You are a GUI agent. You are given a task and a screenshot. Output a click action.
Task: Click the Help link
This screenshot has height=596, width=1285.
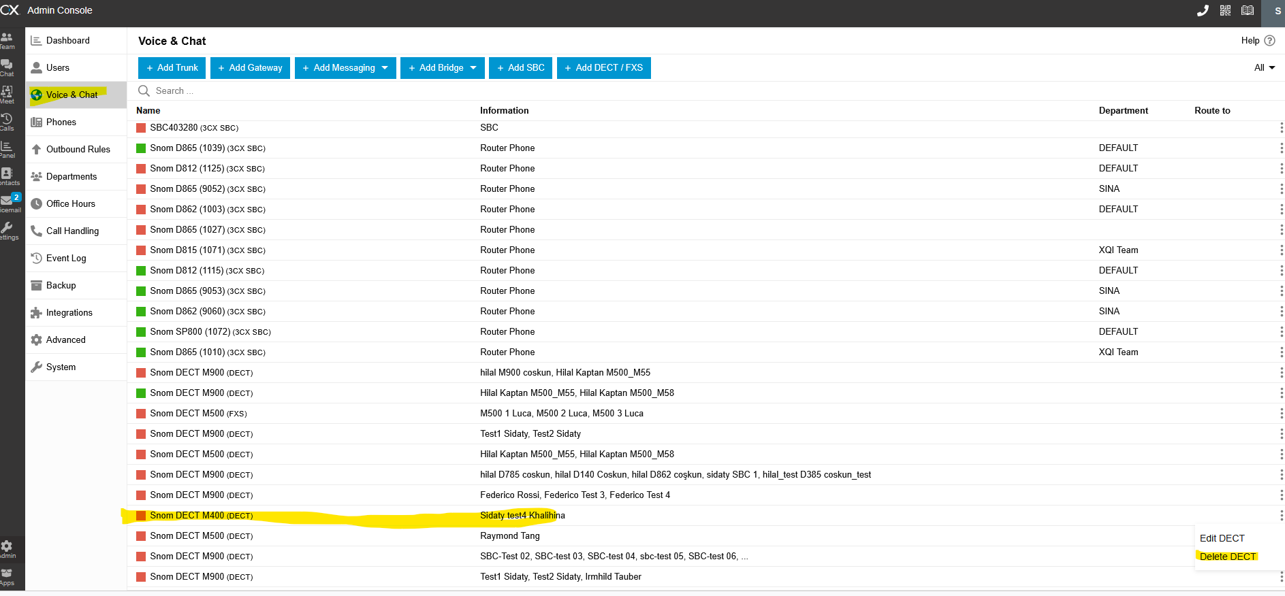1250,41
